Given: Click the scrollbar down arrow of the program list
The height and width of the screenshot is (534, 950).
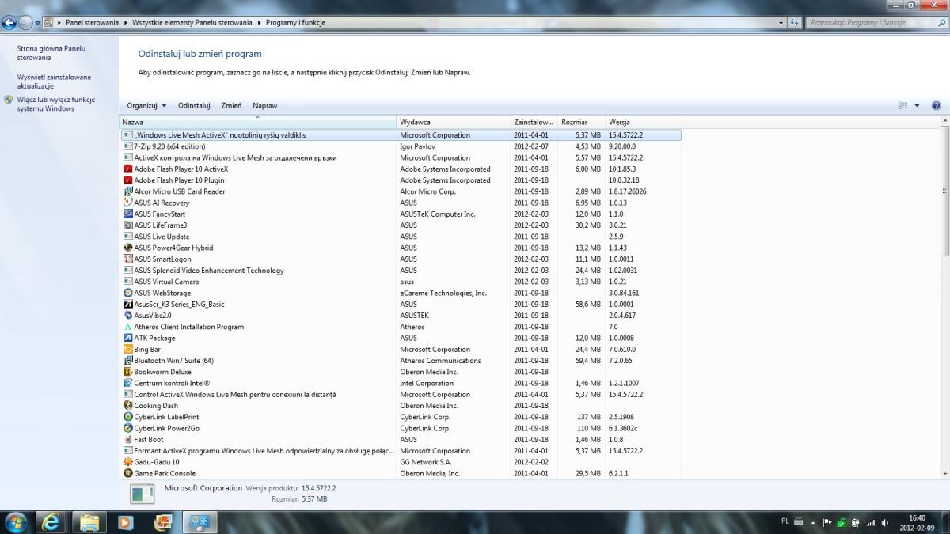Looking at the screenshot, I should pyautogui.click(x=944, y=473).
